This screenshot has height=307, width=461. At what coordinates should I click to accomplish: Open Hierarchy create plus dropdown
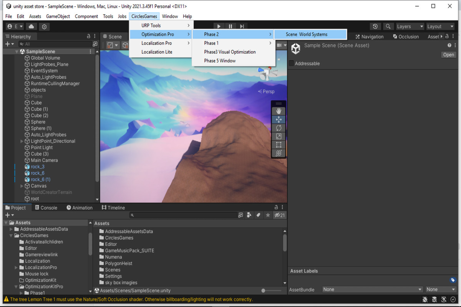10,44
